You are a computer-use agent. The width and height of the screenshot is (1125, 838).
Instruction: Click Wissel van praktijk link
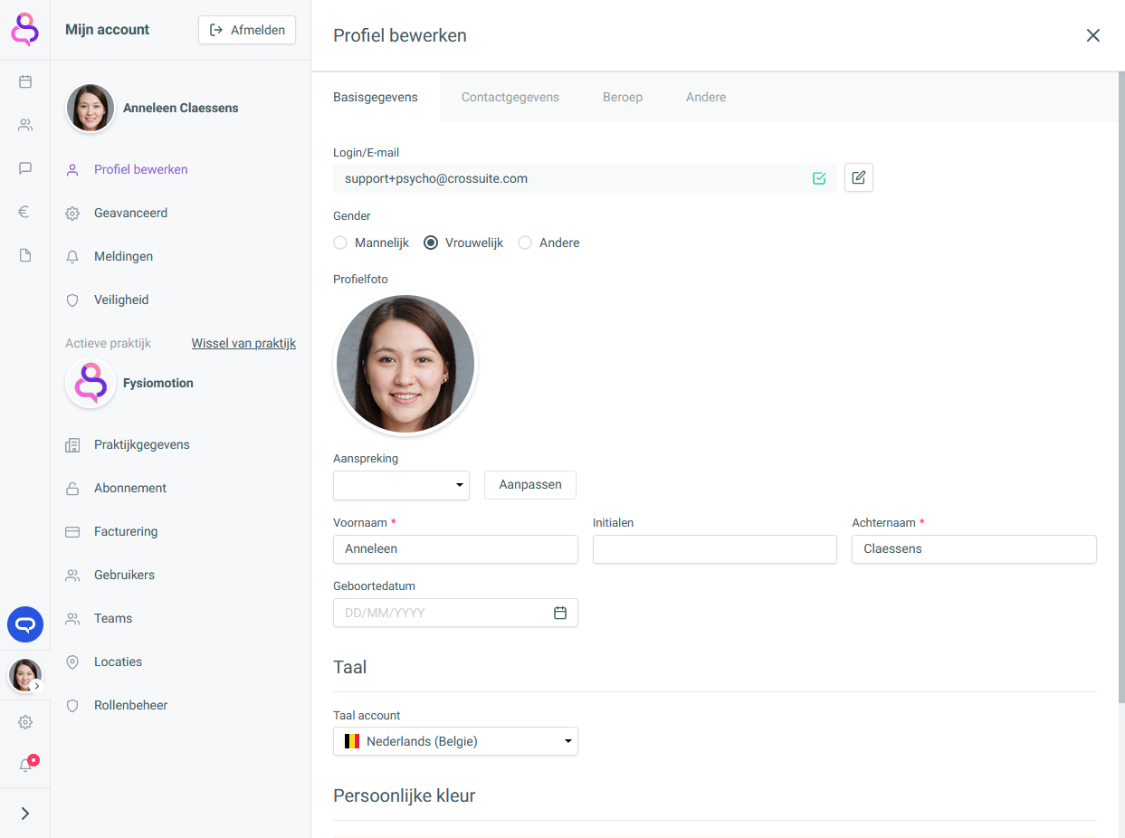pos(243,343)
